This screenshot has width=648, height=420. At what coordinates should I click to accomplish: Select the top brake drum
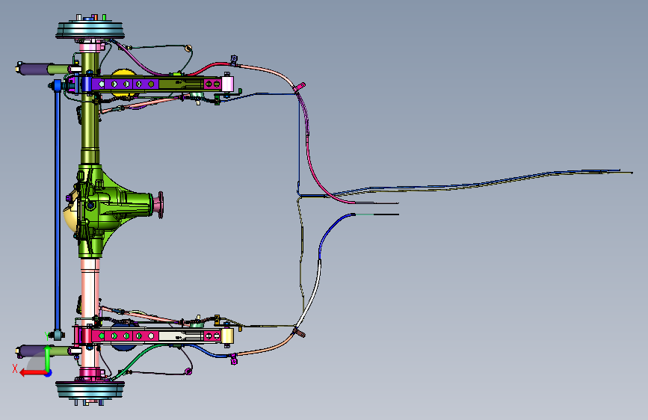[x=90, y=30]
